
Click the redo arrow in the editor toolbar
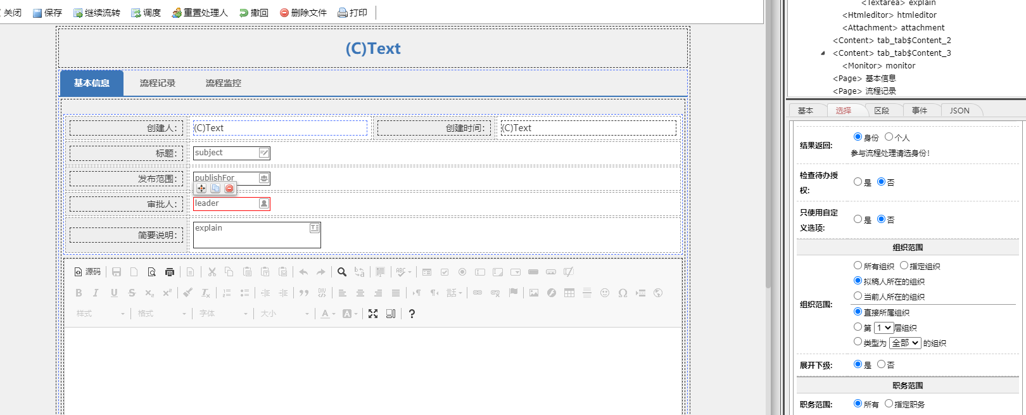[321, 272]
